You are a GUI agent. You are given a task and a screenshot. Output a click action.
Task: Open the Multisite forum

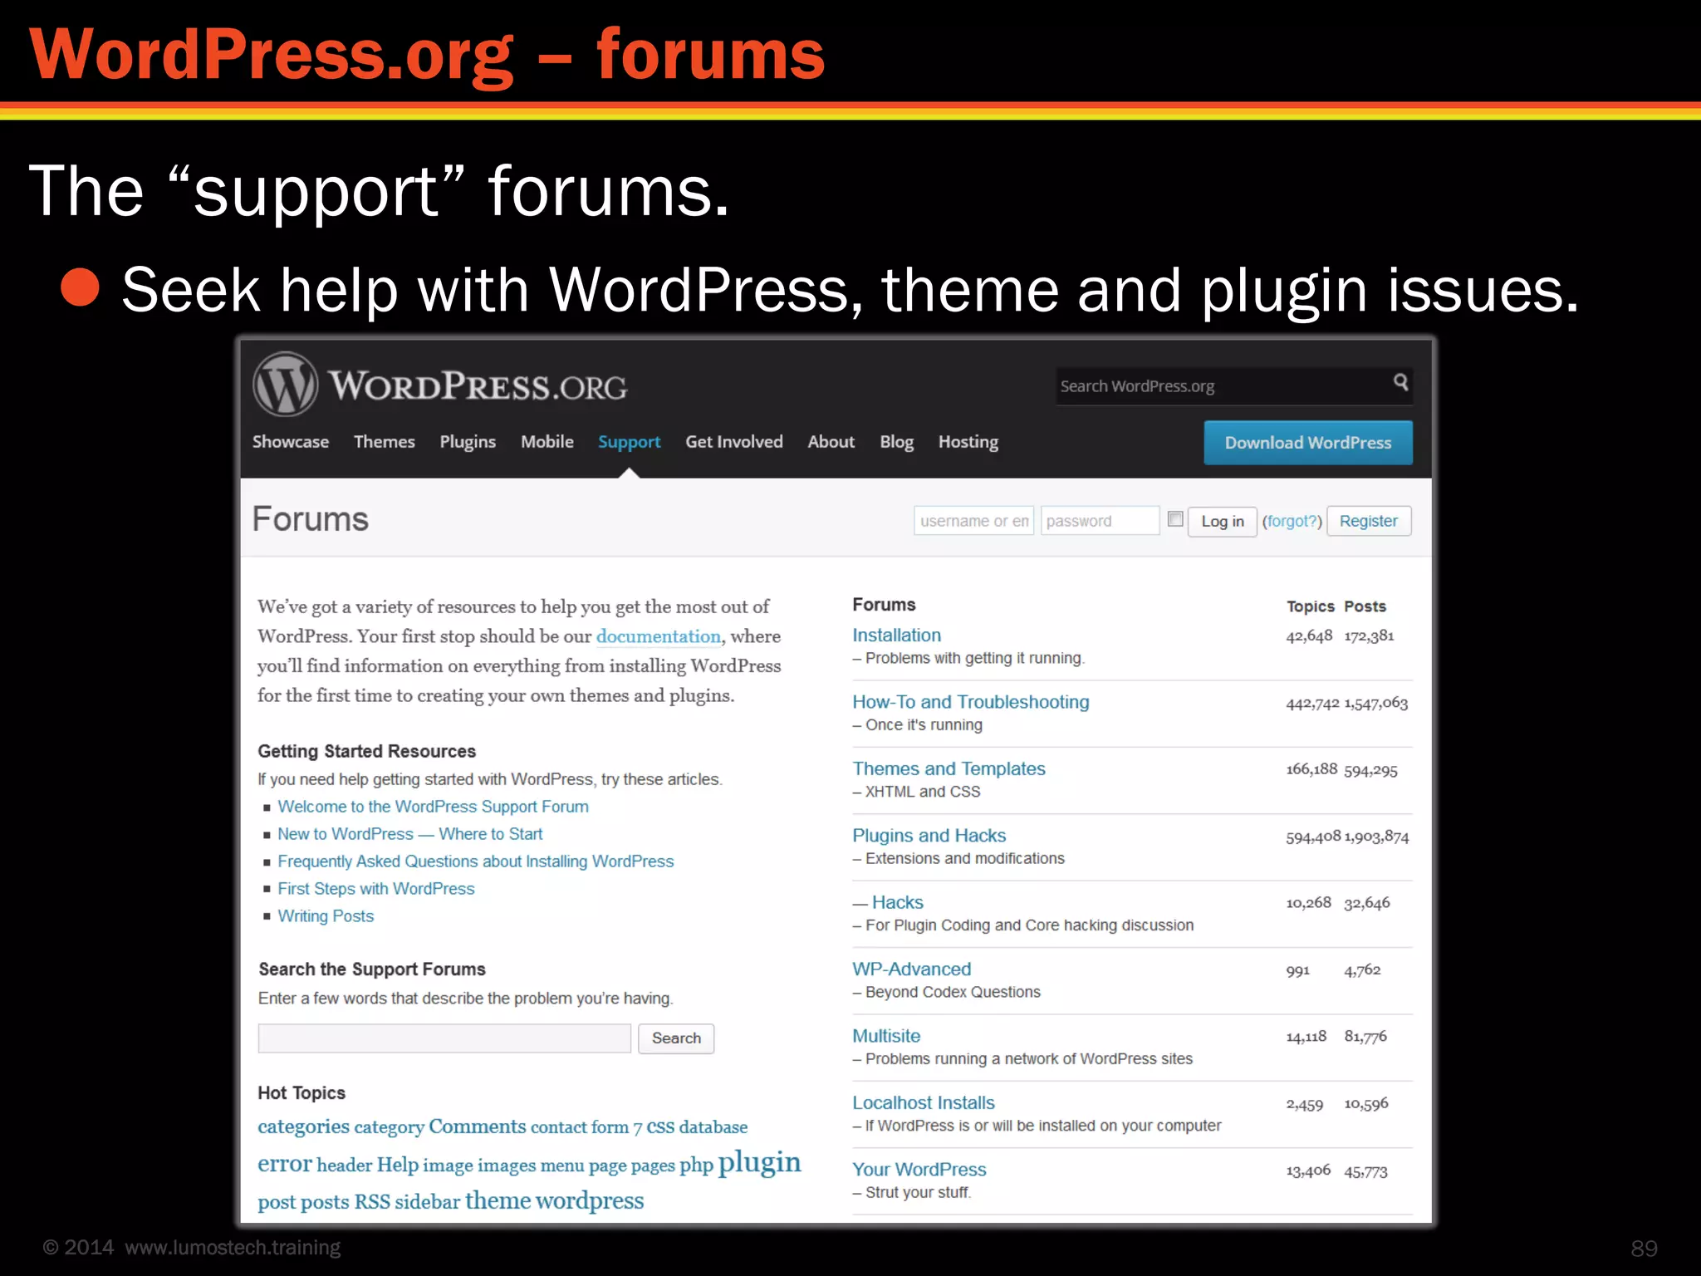point(886,1037)
